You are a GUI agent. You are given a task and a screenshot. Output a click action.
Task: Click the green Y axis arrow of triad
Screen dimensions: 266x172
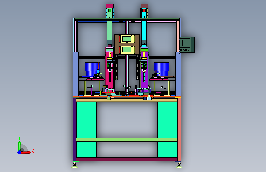pyautogui.click(x=19, y=146)
